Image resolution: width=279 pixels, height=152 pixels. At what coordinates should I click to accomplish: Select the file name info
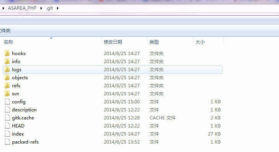16,61
